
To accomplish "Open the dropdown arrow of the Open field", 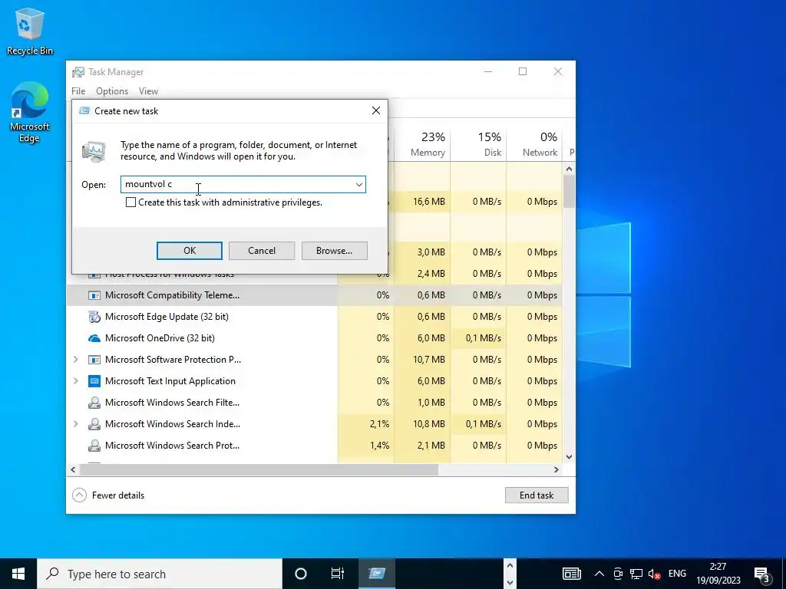I will tap(359, 184).
